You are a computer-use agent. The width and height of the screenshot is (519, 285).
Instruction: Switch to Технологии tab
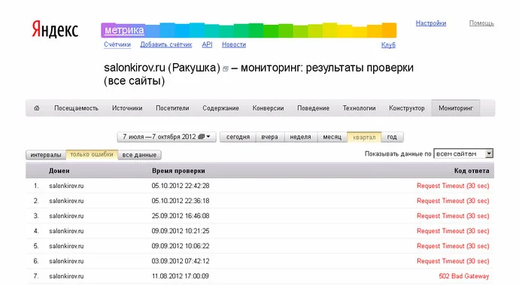[x=359, y=108]
